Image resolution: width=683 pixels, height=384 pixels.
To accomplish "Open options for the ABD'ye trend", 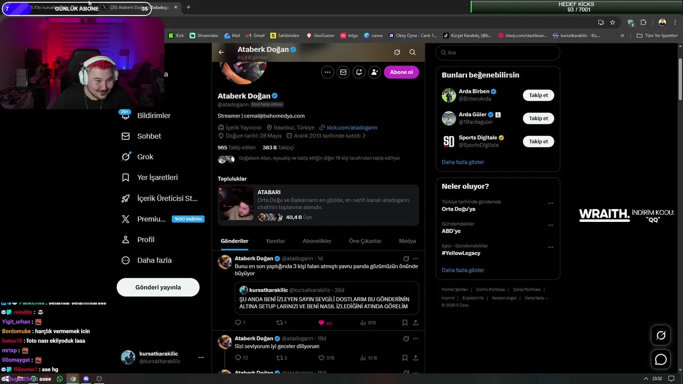I will click(551, 225).
